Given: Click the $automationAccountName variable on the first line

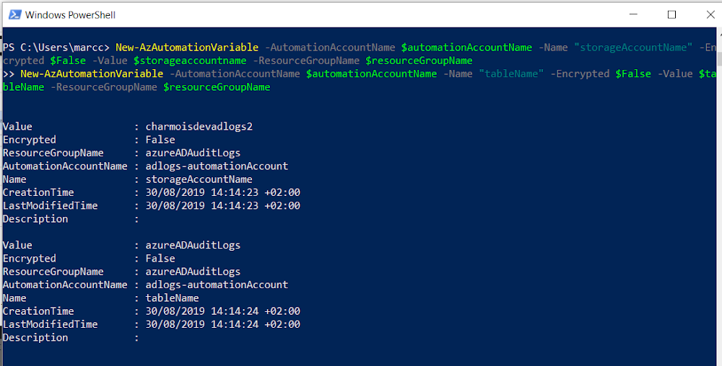Looking at the screenshot, I should (x=466, y=48).
